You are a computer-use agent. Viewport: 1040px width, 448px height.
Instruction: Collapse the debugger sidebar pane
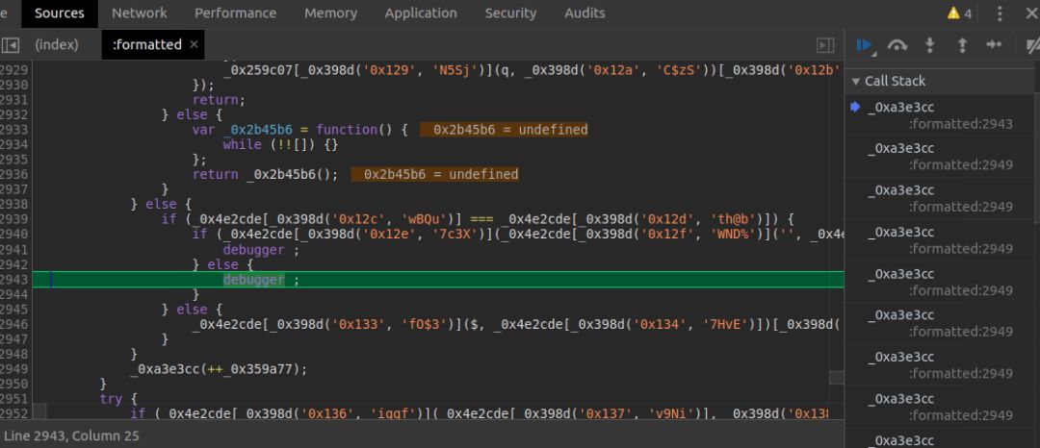click(x=825, y=45)
